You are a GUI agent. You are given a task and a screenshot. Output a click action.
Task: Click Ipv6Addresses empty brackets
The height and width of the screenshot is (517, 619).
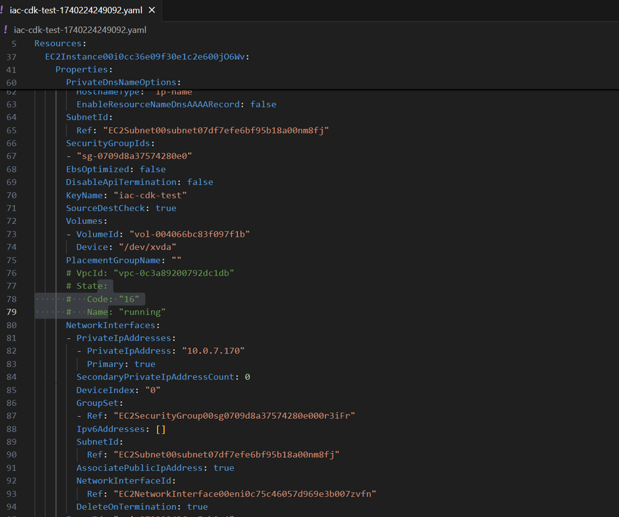point(160,429)
